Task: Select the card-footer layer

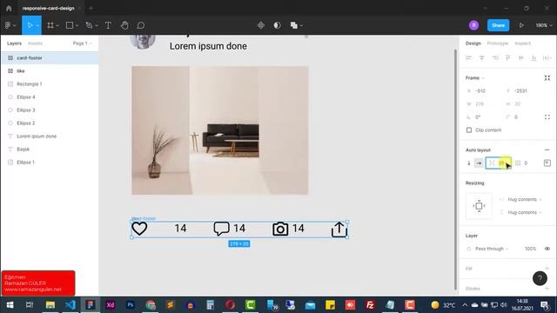Action: [x=50, y=58]
